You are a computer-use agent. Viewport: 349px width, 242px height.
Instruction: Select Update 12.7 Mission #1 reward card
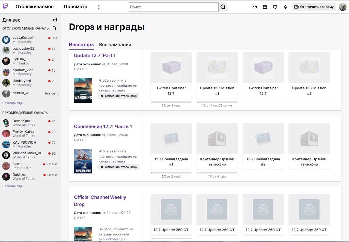tap(217, 76)
